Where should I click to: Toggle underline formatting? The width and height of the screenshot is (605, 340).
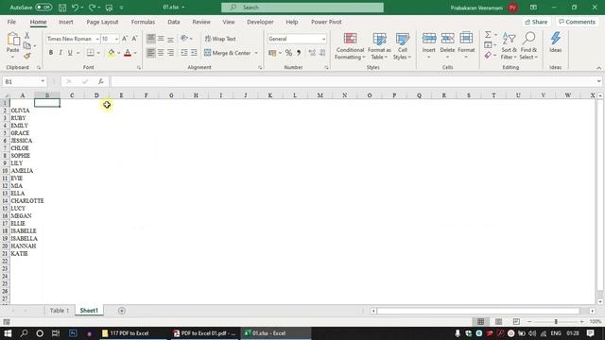coord(70,53)
